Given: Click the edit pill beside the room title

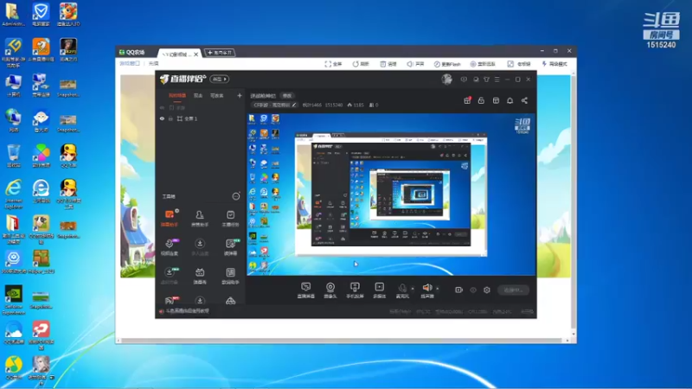Looking at the screenshot, I should click(287, 96).
